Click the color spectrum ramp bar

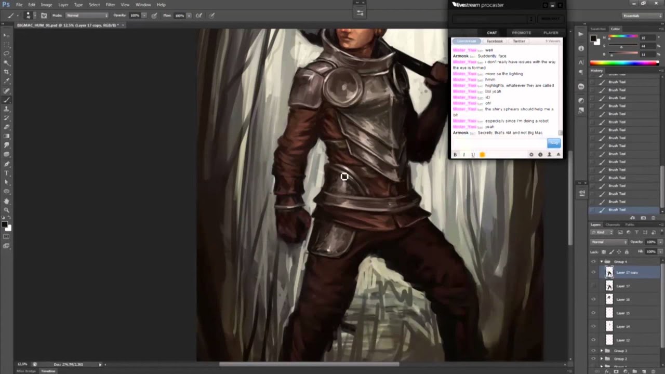(624, 63)
